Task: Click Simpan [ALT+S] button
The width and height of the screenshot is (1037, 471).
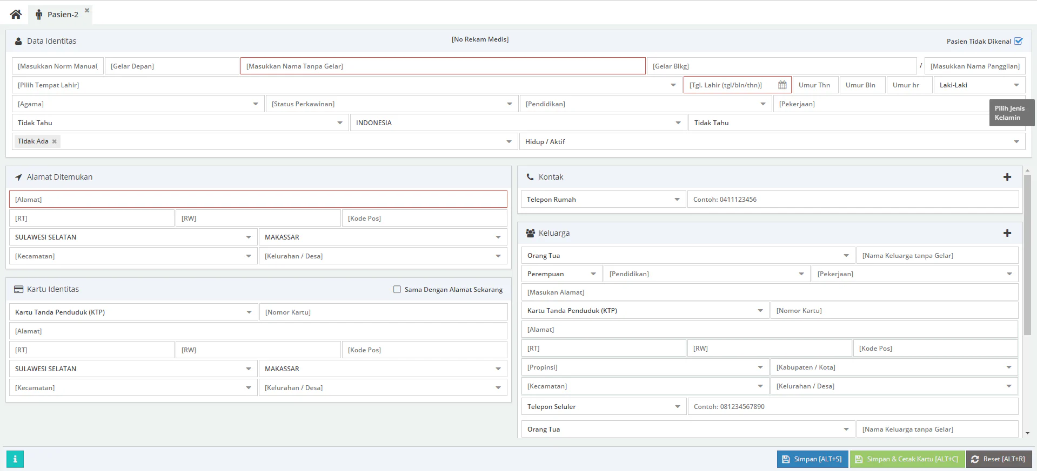Action: coord(812,459)
